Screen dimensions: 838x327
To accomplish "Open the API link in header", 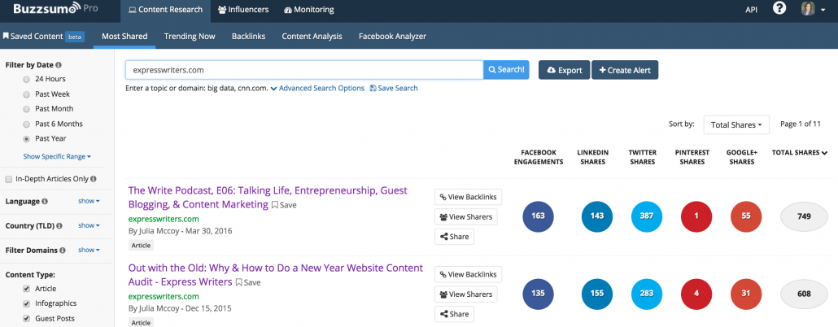I will (x=752, y=10).
